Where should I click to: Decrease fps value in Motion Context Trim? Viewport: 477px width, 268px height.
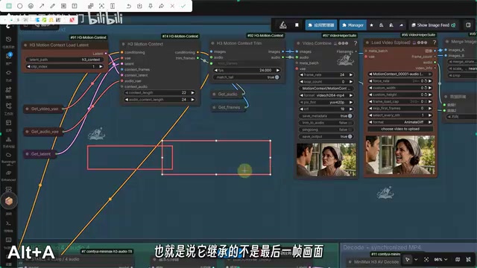pyautogui.click(x=216, y=70)
